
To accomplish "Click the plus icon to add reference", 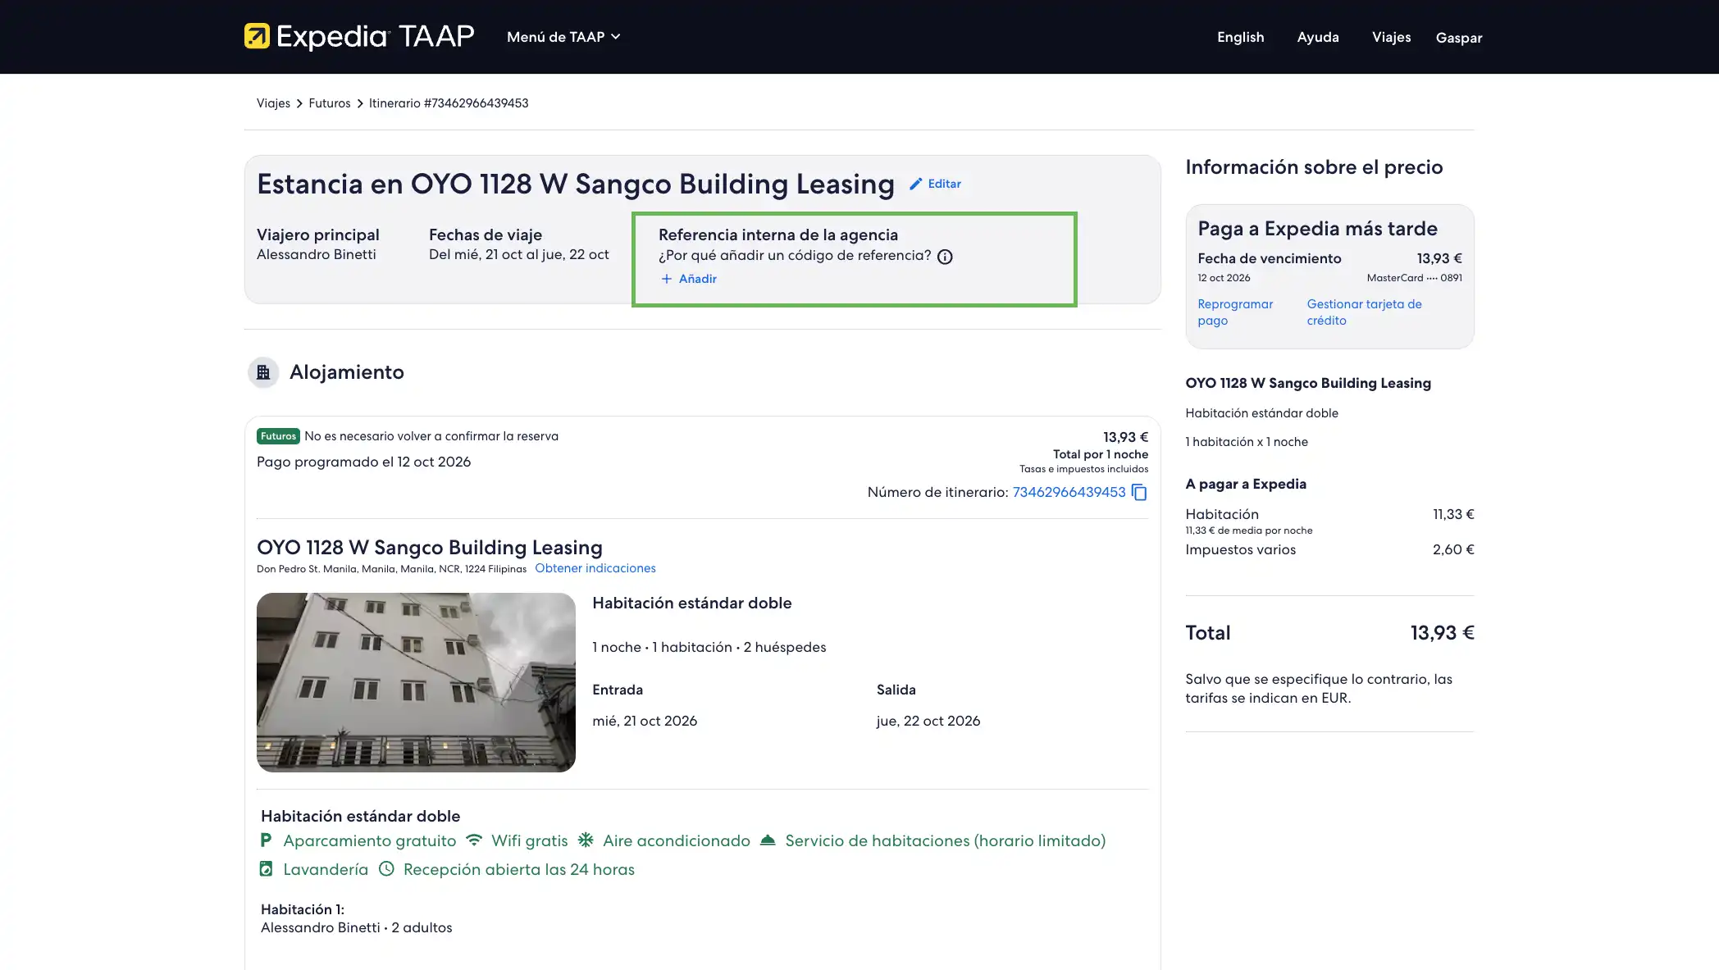I will tap(667, 279).
